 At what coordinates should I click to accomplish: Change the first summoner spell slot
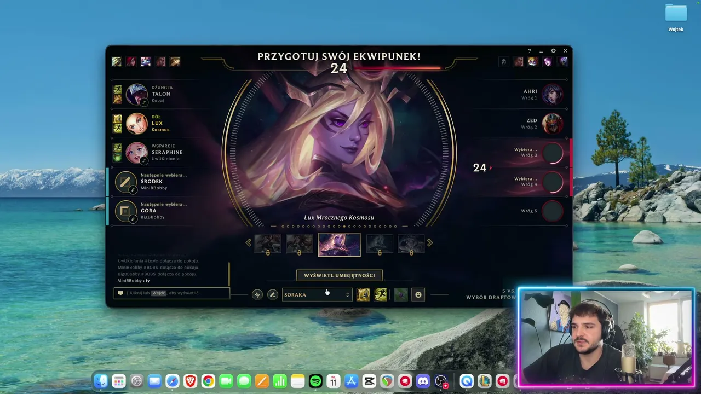363,294
